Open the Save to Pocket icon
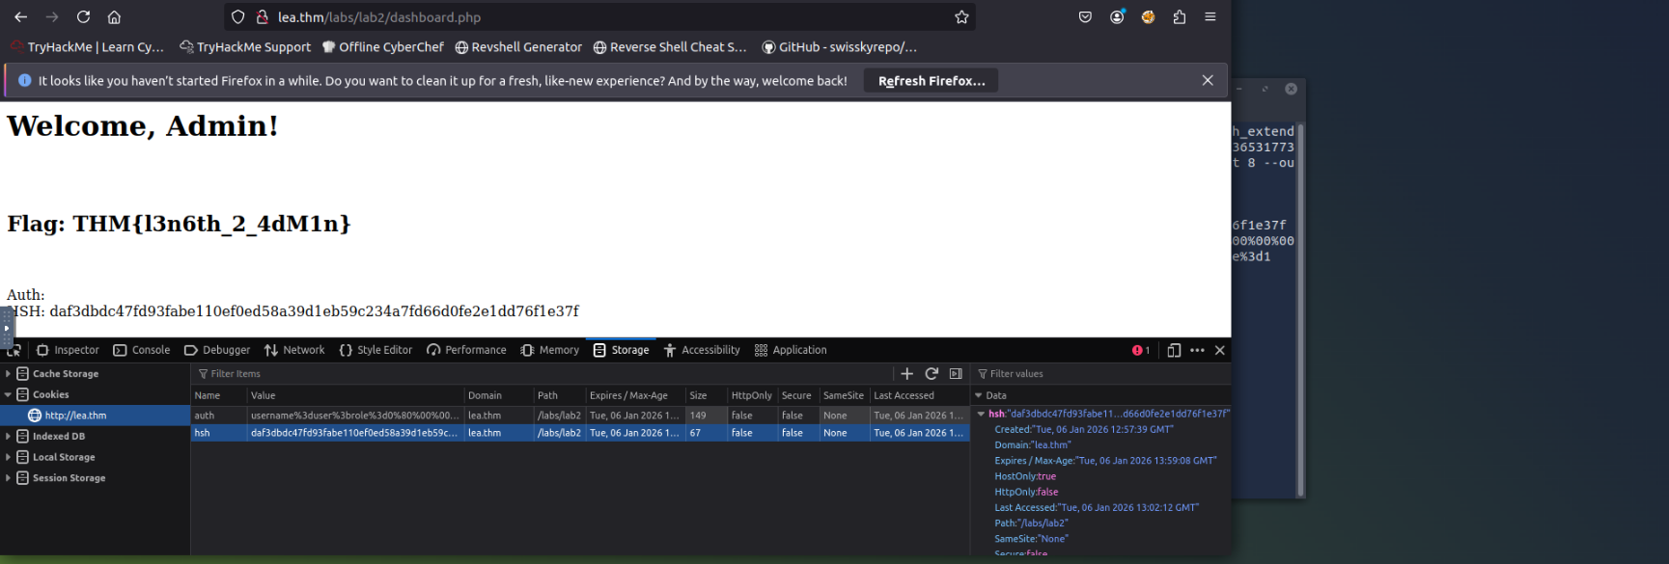 click(1085, 17)
